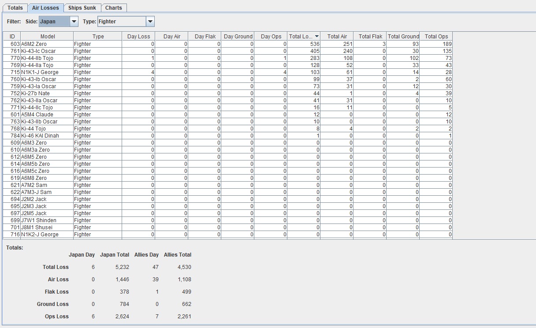Sort by the Total Flak column header
This screenshot has width=536, height=328.
tap(370, 36)
